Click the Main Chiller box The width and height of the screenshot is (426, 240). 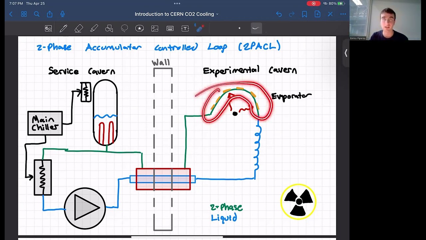tap(45, 123)
